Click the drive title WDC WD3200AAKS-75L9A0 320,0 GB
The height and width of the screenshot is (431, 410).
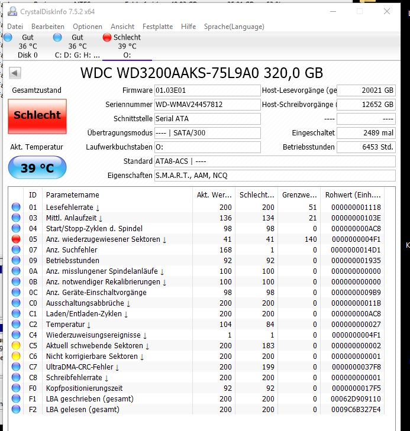(202, 73)
